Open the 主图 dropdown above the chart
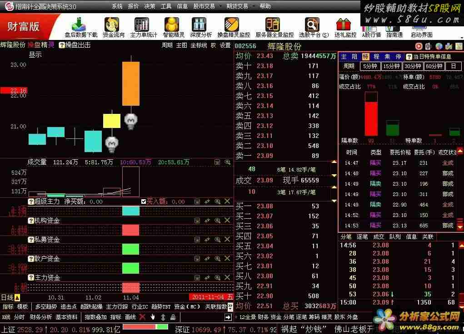The width and height of the screenshot is (464, 334). [x=181, y=45]
